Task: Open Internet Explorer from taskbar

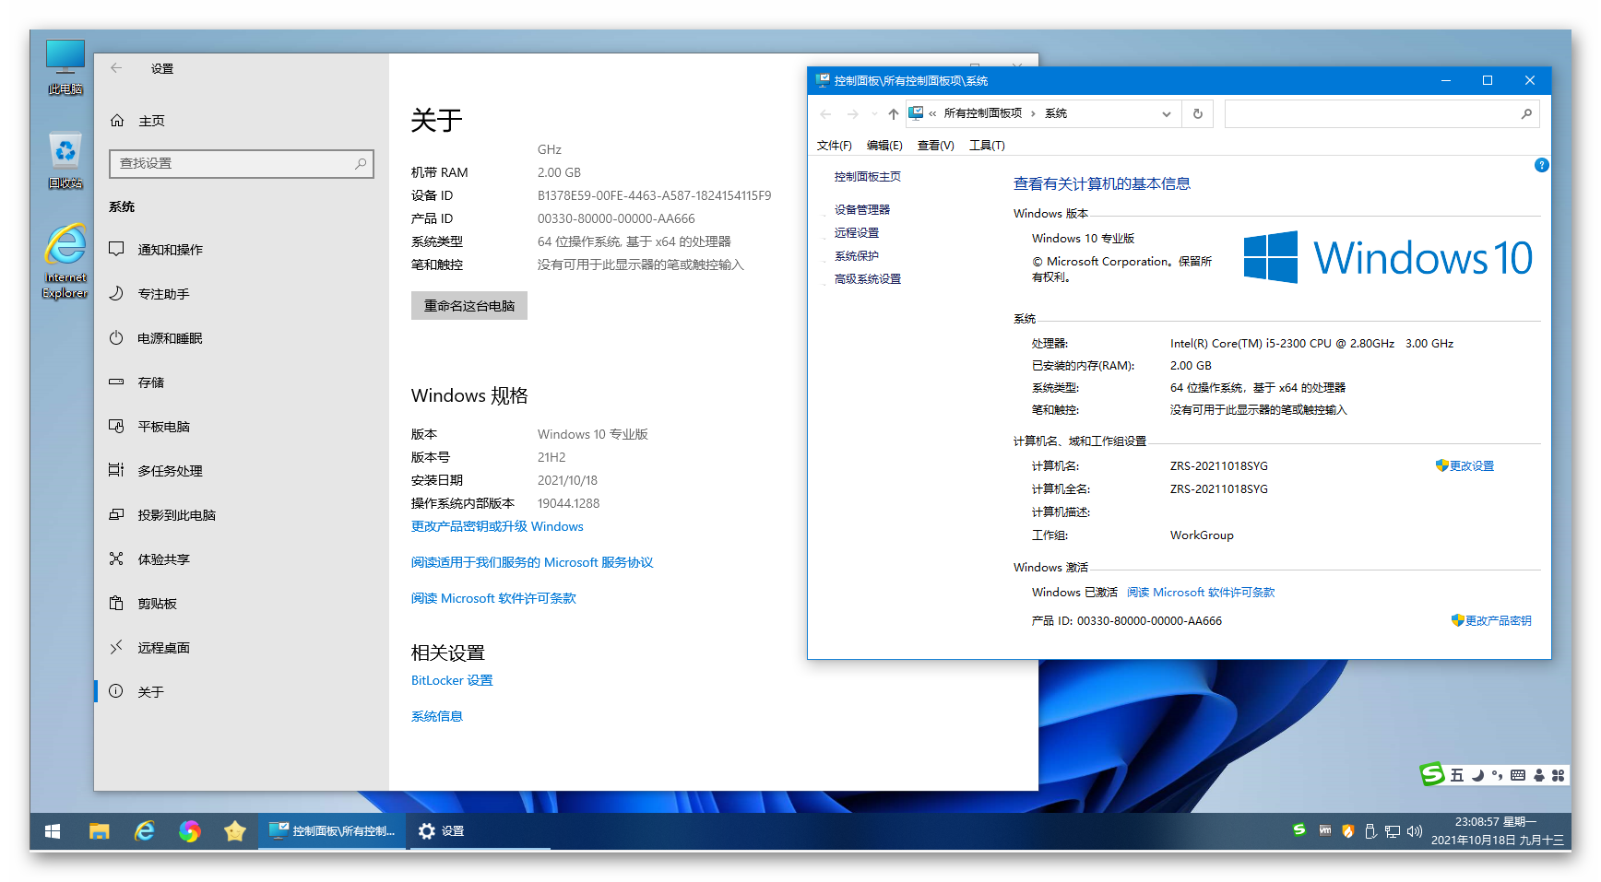Action: [145, 831]
